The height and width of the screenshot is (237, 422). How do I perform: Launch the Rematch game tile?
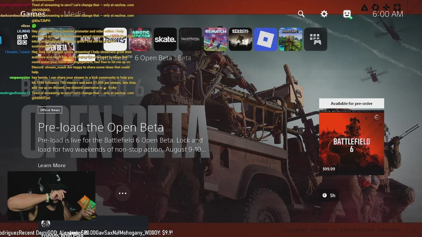[x=215, y=39]
